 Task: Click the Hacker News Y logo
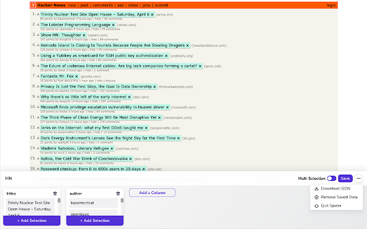33,5
